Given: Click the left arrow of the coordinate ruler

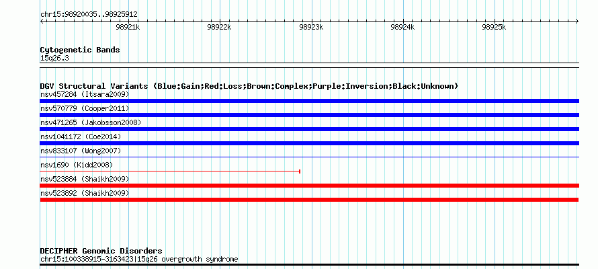Looking at the screenshot, I should 42,22.
